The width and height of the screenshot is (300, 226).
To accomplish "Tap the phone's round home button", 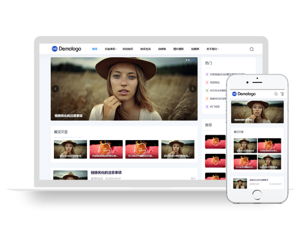I will [x=257, y=195].
